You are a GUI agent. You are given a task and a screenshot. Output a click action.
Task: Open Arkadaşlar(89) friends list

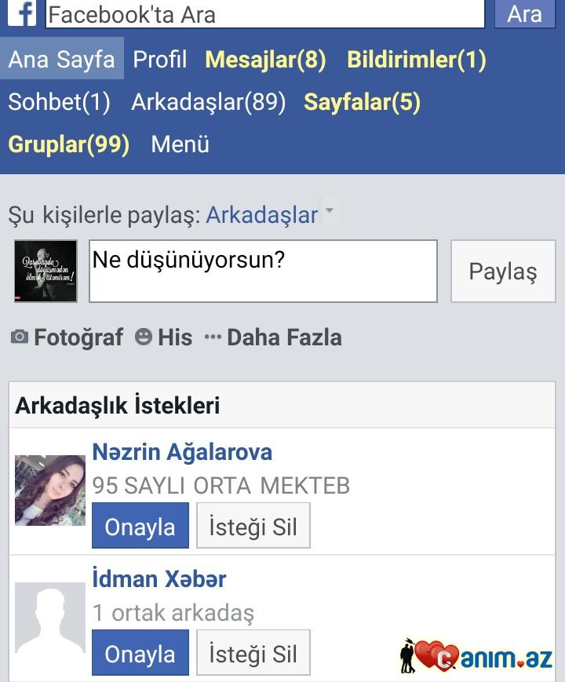[208, 102]
